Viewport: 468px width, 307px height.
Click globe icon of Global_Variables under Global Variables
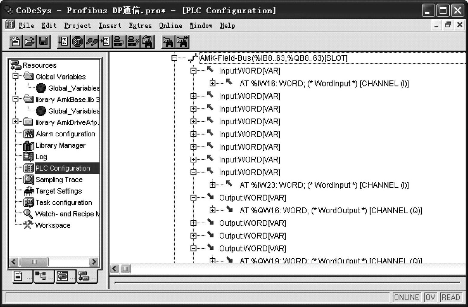point(41,88)
